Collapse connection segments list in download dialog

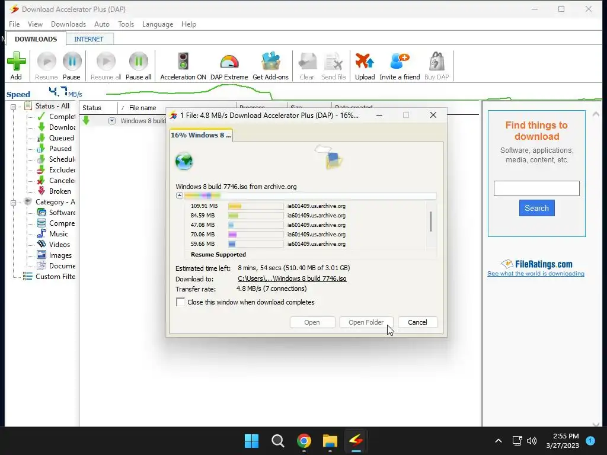pos(180,196)
